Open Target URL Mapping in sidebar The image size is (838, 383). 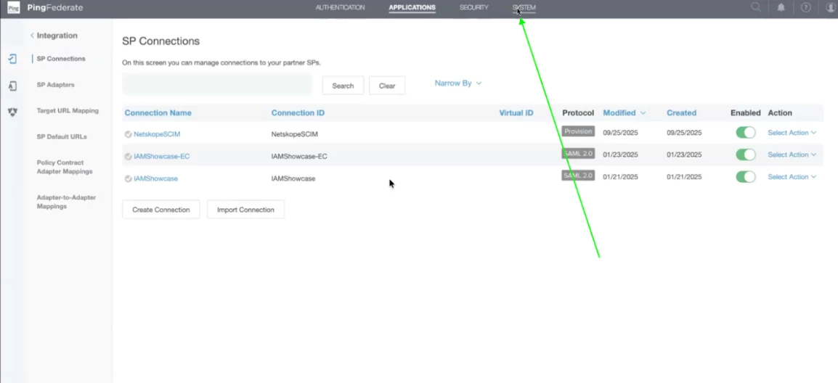pyautogui.click(x=68, y=111)
